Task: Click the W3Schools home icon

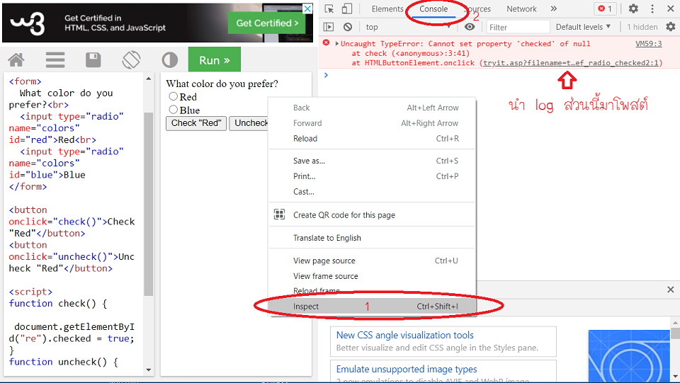Action: (x=16, y=60)
